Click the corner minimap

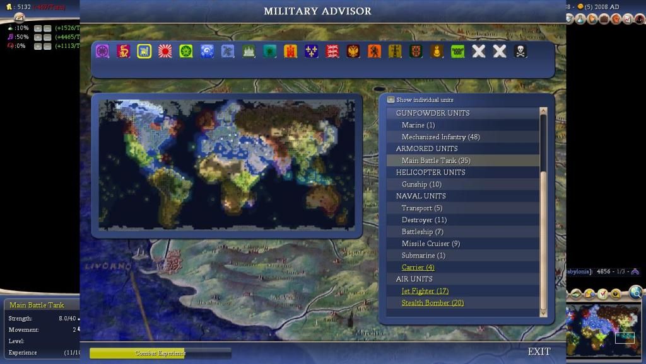pyautogui.click(x=604, y=330)
